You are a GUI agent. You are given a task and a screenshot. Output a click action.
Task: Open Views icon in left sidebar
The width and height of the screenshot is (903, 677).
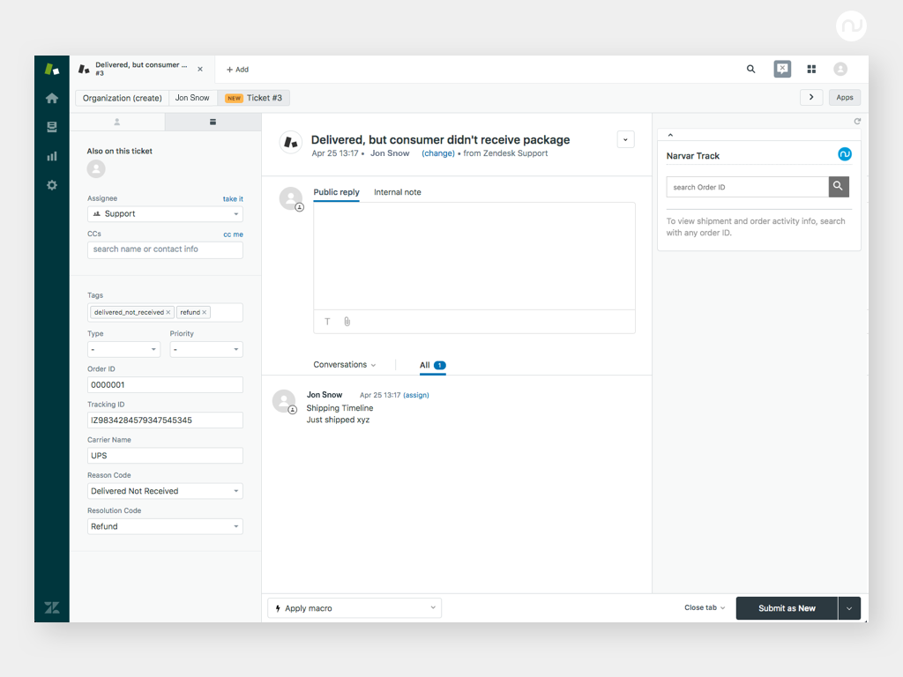click(x=52, y=127)
